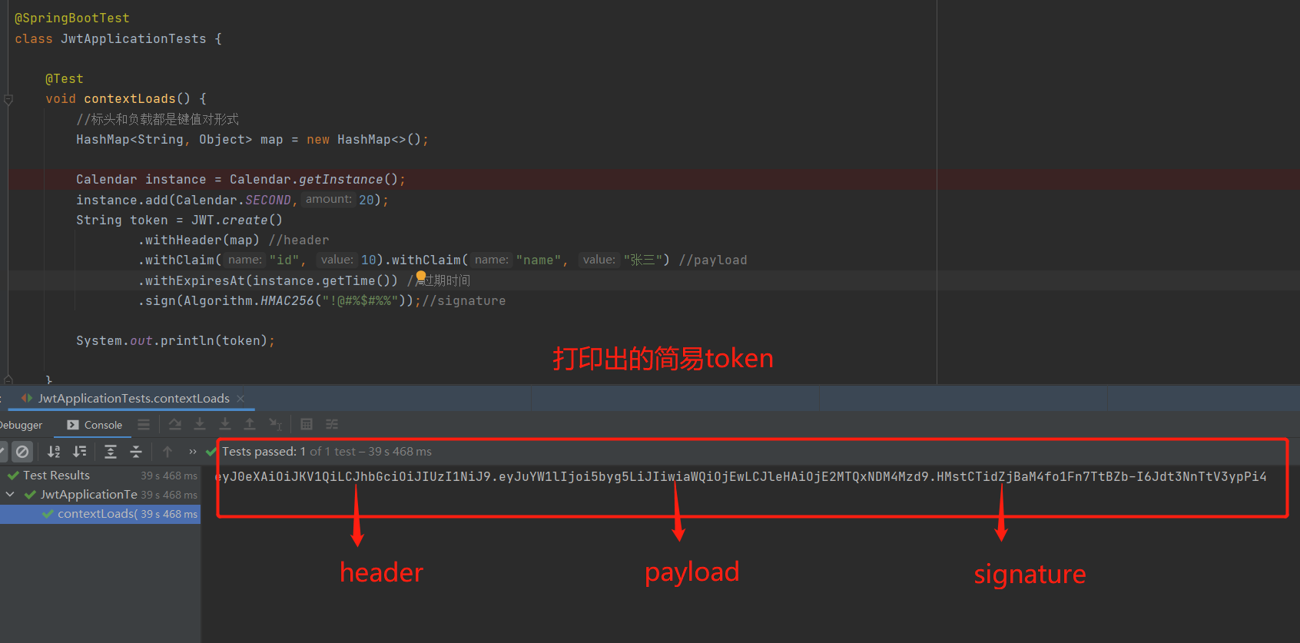Toggle the Show Passed checkmark filter

pos(2,452)
